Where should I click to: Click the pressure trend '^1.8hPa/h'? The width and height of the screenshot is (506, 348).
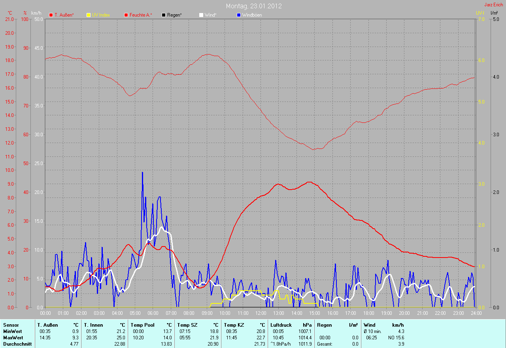coord(281,344)
